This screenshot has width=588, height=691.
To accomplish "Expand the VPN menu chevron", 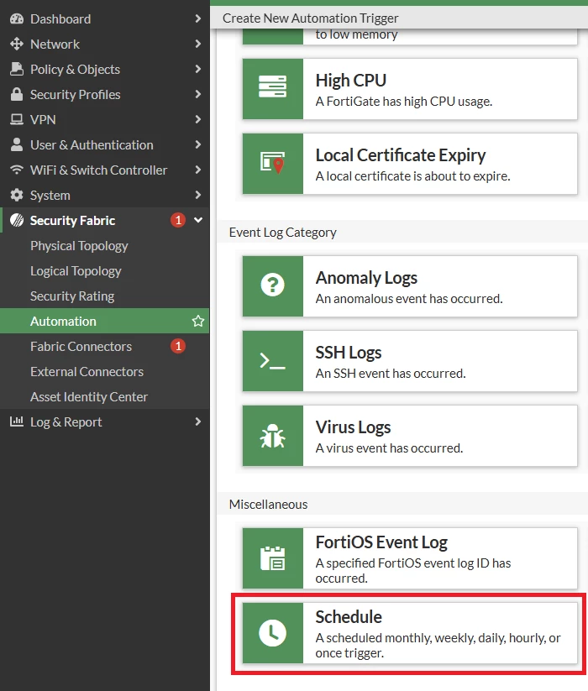I will [198, 119].
